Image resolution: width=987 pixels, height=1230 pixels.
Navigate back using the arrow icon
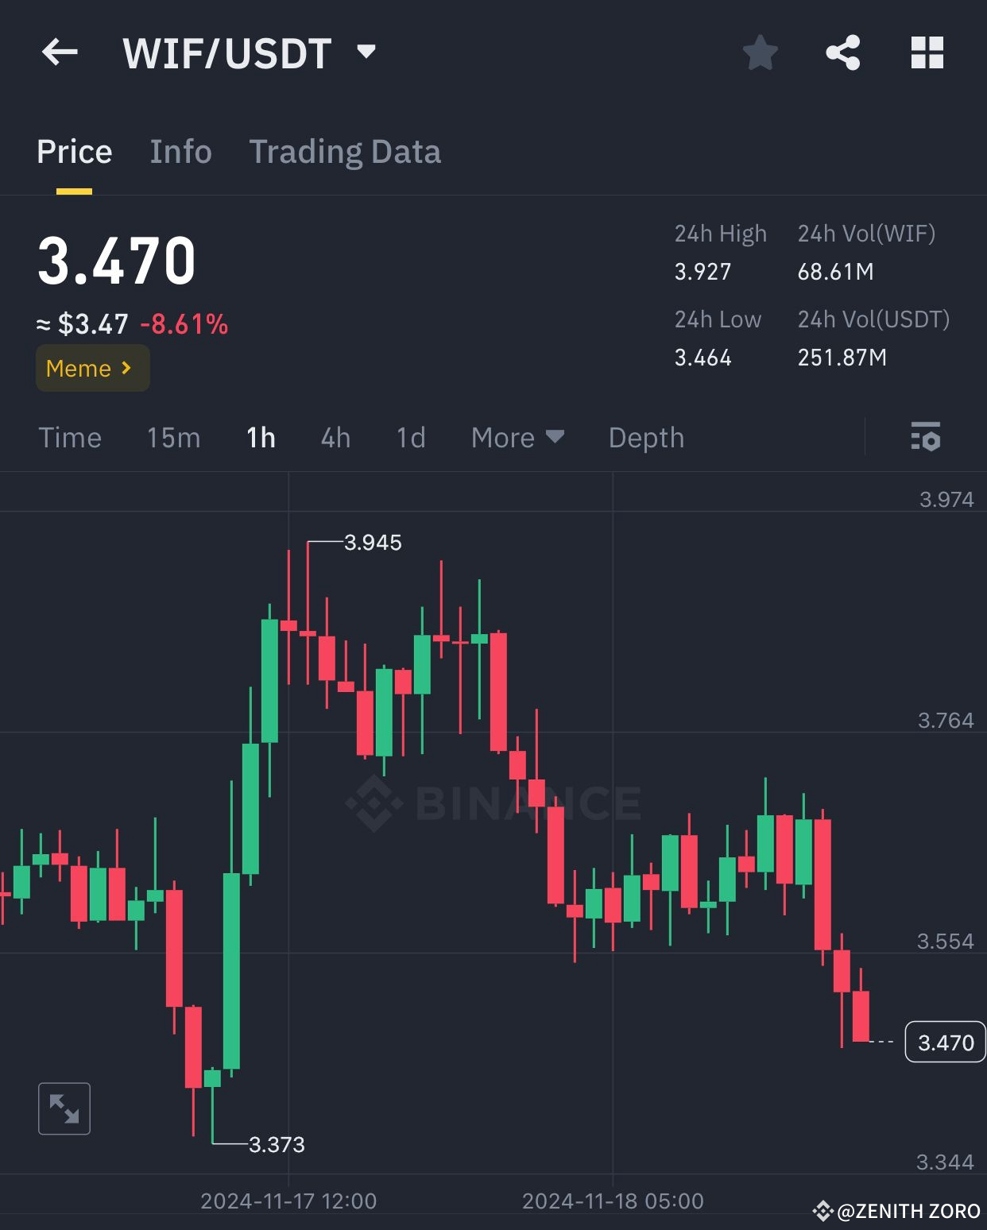pyautogui.click(x=60, y=52)
